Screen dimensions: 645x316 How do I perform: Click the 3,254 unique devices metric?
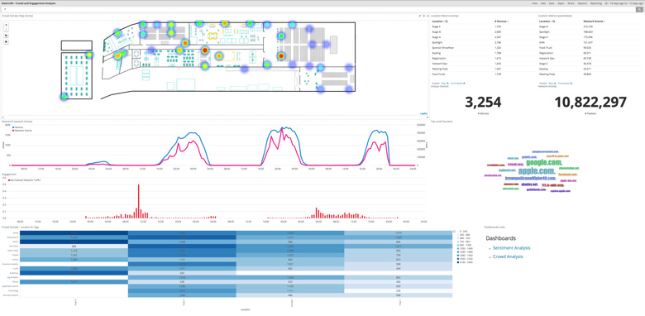tap(483, 102)
